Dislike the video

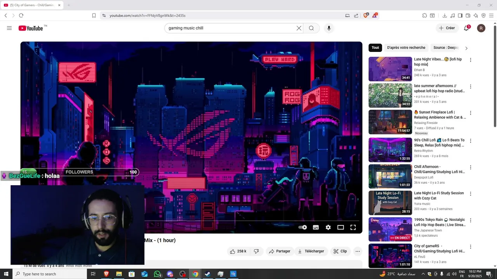coord(256,251)
